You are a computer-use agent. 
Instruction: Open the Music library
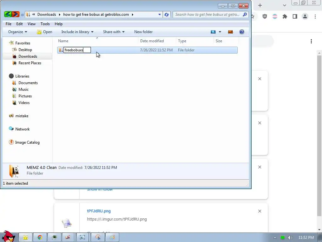point(20,89)
